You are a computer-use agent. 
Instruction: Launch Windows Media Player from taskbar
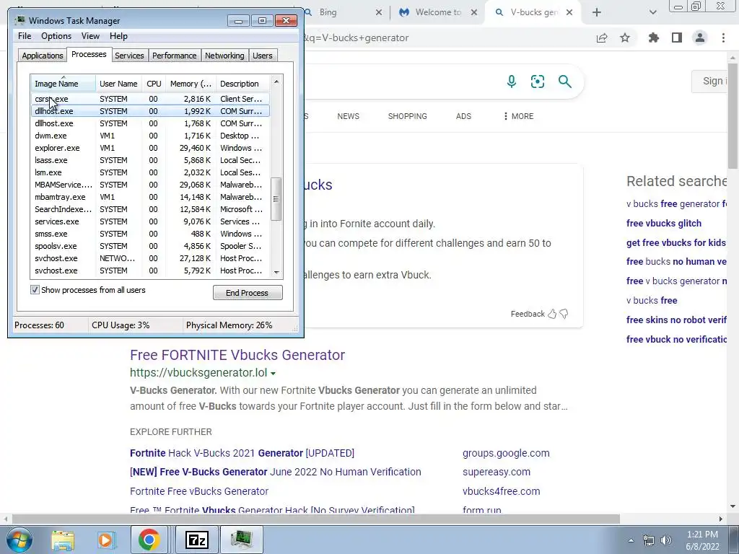click(x=105, y=540)
